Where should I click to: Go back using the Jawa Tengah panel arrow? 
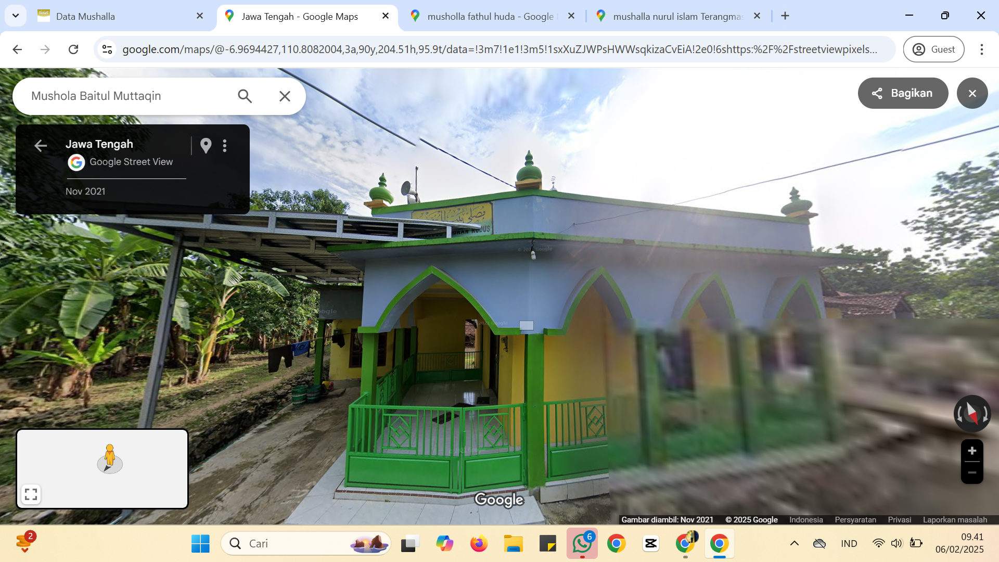(x=41, y=146)
